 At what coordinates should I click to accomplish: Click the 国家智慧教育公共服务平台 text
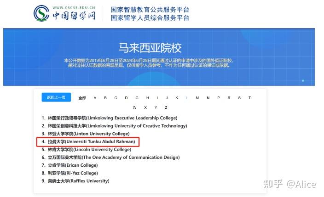coord(150,10)
